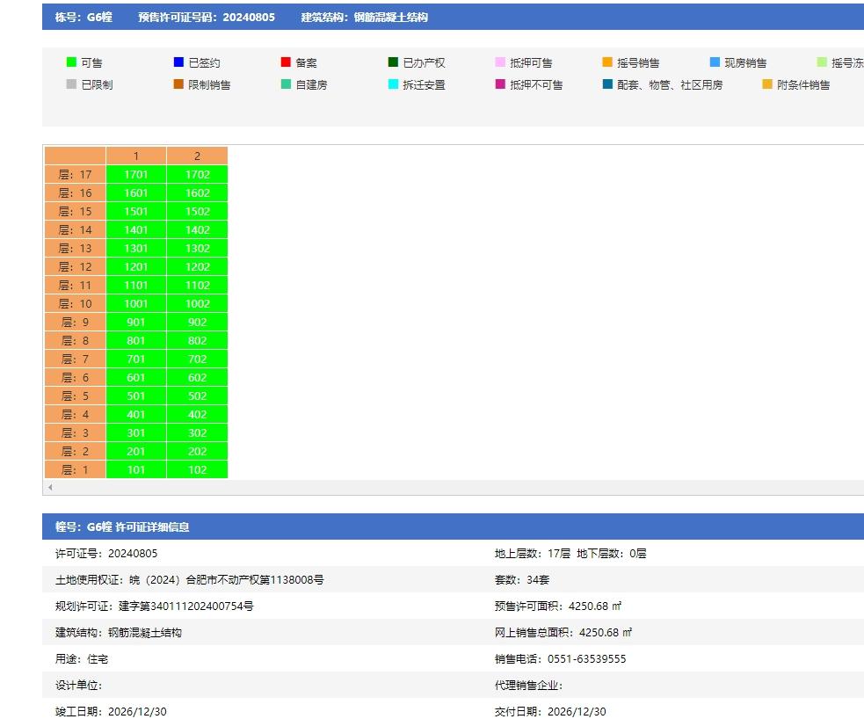Viewport: 864px width, 719px height.
Task: Click the orange 摇号销售 legend swatch
Action: click(x=607, y=62)
